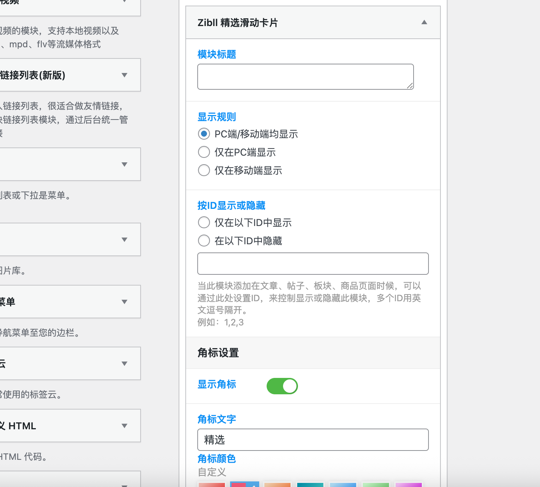The width and height of the screenshot is (540, 487).
Task: Select PC端/移动端均显示 option
Action: [x=204, y=134]
